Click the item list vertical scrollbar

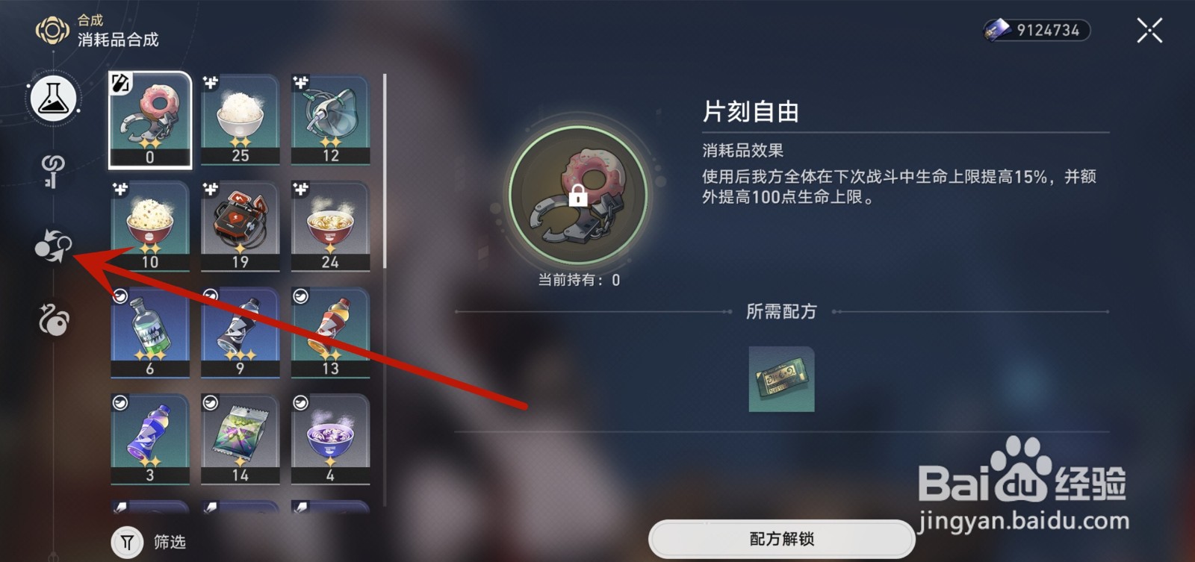click(x=385, y=171)
